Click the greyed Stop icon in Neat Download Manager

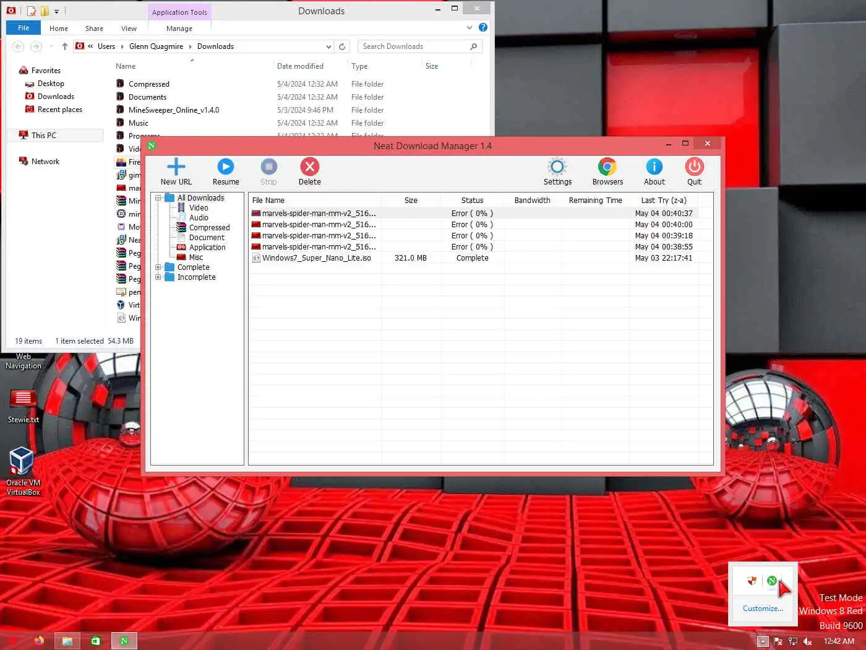click(268, 167)
